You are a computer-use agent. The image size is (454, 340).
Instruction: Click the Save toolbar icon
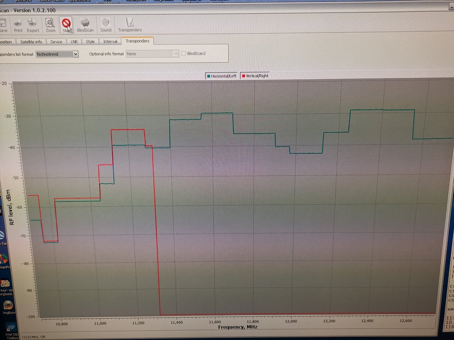pos(3,25)
